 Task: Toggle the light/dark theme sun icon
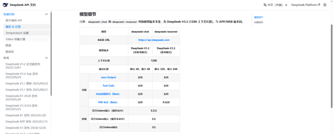tap(325, 5)
